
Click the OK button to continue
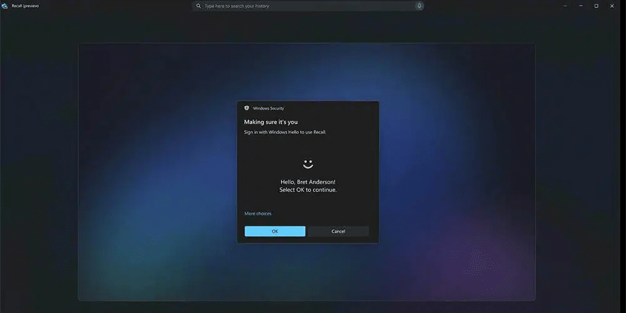click(x=275, y=231)
